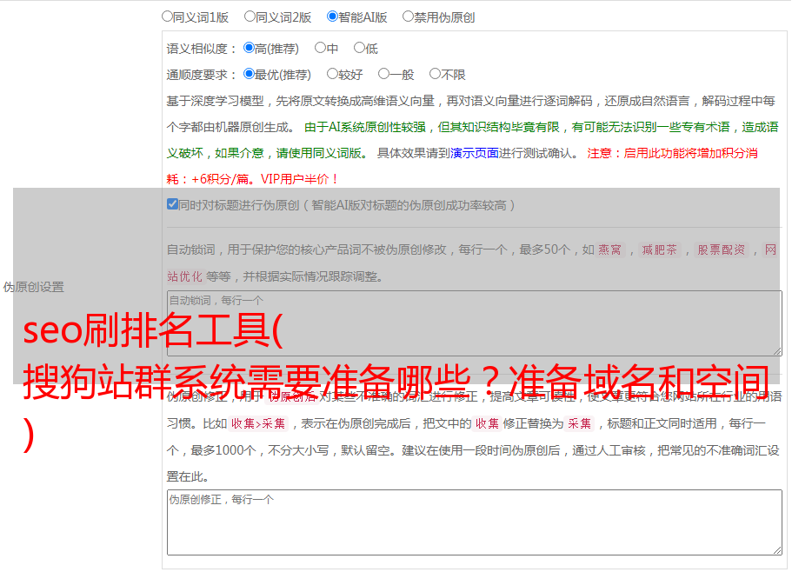
Task: Set 通顺度要求 to 不限
Action: 435,74
